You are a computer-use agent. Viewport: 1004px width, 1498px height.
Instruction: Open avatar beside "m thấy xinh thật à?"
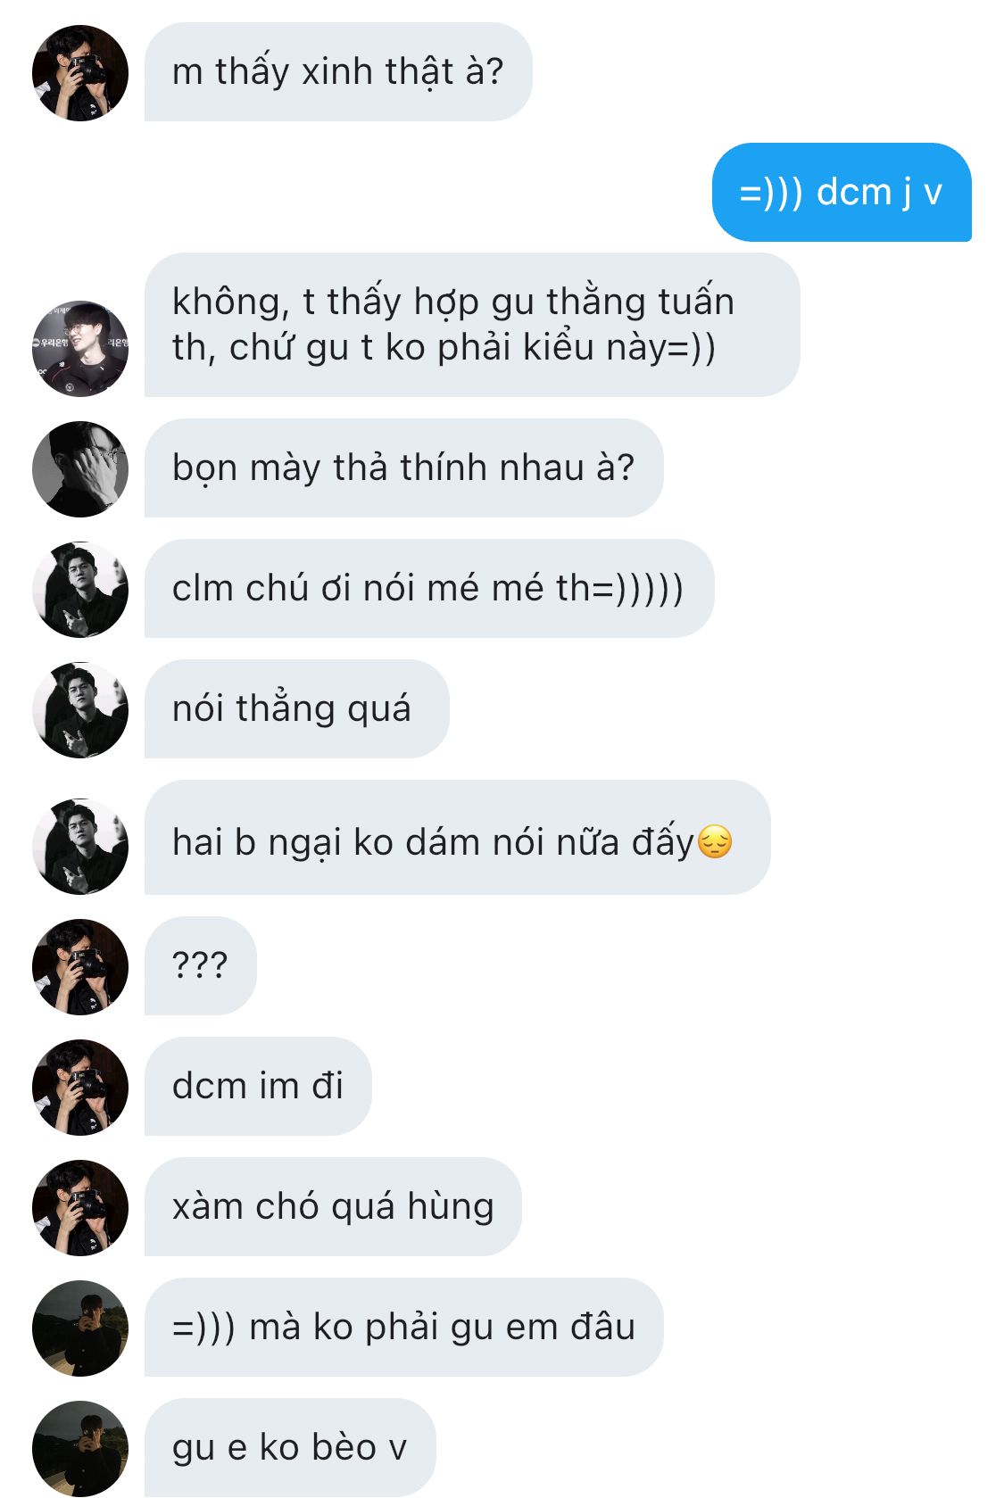80,73
